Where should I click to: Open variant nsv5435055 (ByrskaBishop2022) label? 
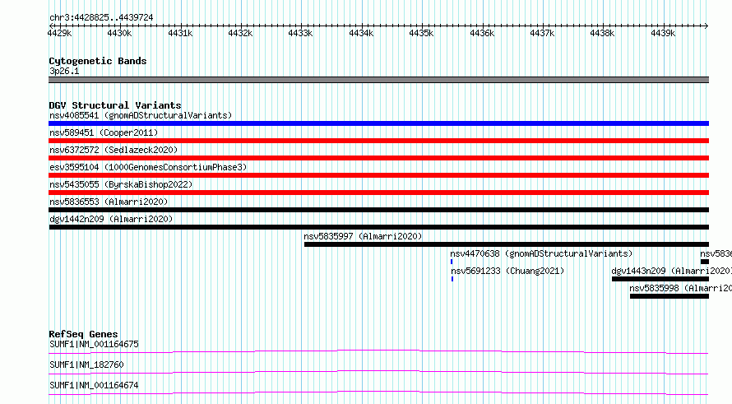[x=121, y=184]
